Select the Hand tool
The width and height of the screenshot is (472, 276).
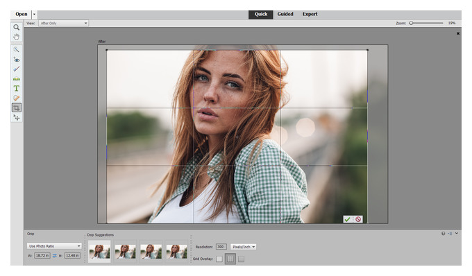(x=16, y=37)
